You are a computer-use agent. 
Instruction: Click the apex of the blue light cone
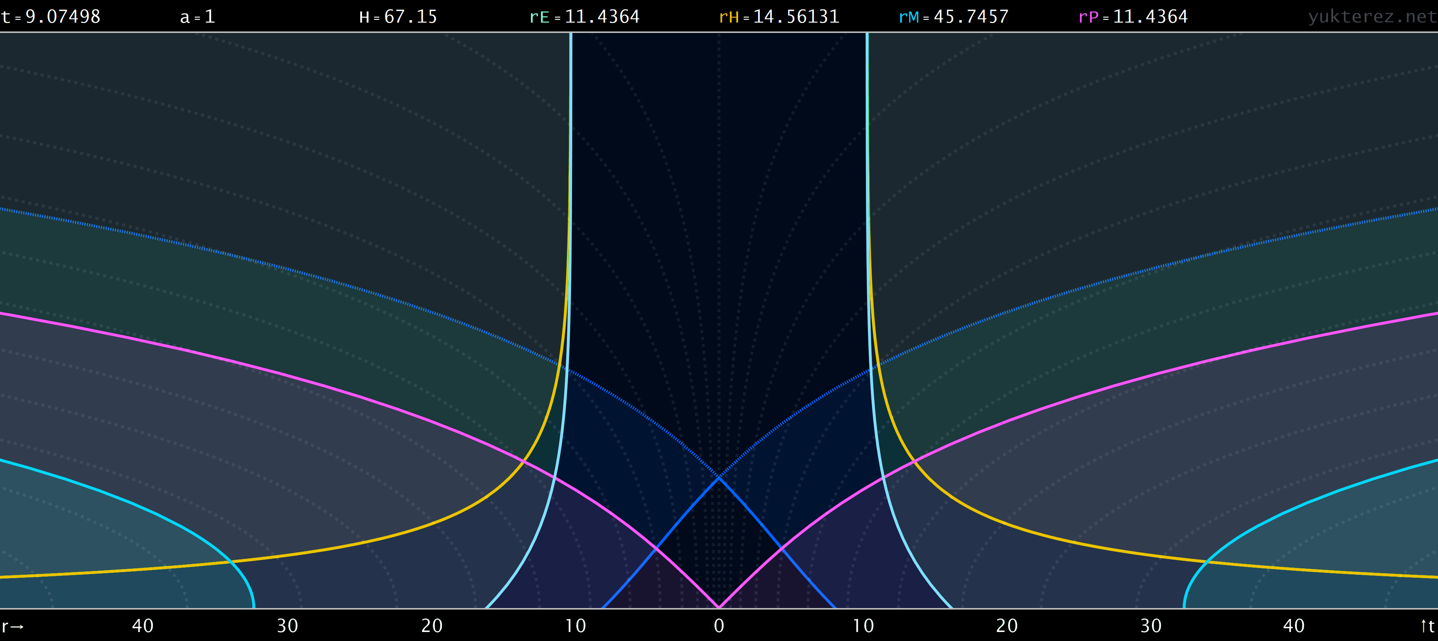719,477
